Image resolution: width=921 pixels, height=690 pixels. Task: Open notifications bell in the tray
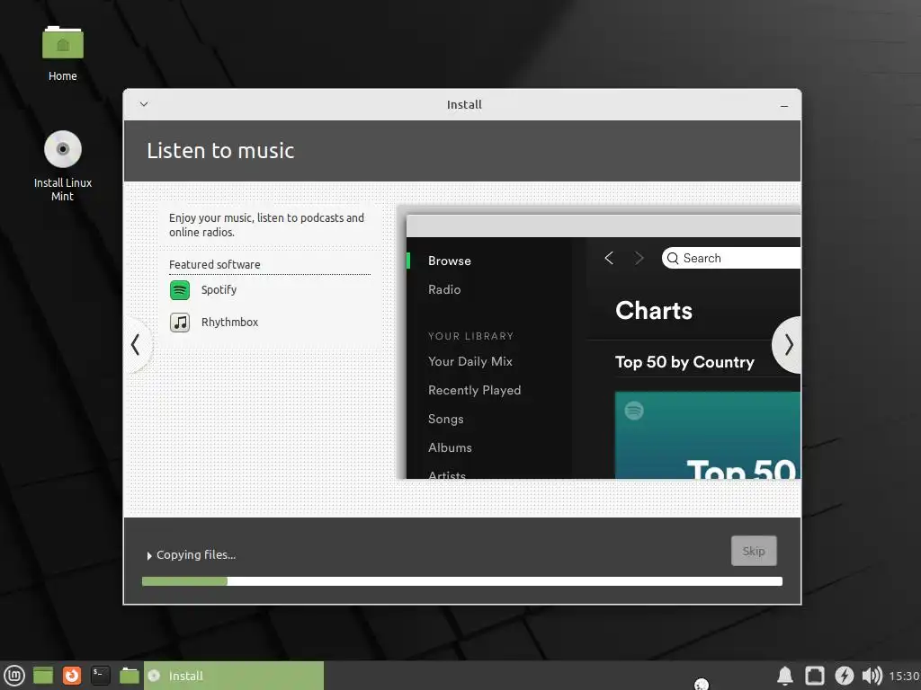[x=785, y=676]
